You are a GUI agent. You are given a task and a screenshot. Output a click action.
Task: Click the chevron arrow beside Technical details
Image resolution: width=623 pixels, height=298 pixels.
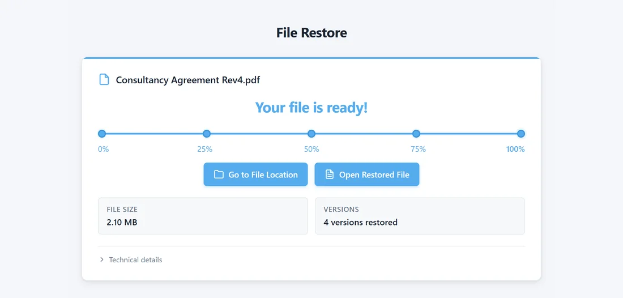pos(102,259)
